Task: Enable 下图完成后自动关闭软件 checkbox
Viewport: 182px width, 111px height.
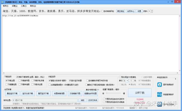Action: pyautogui.click(x=104, y=99)
